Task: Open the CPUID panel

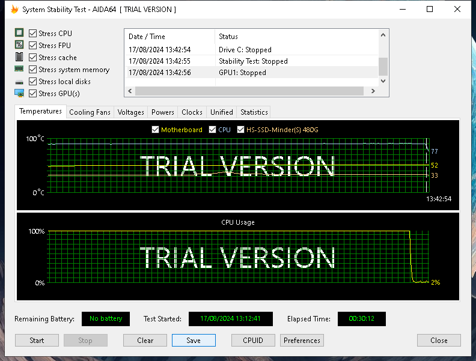Action: pyautogui.click(x=253, y=341)
